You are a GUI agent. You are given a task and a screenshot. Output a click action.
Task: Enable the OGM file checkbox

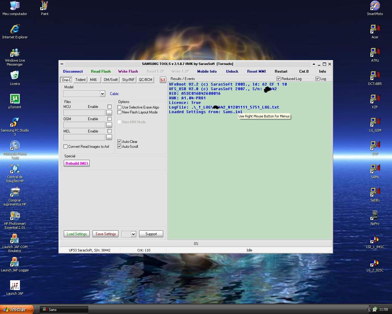tap(109, 119)
